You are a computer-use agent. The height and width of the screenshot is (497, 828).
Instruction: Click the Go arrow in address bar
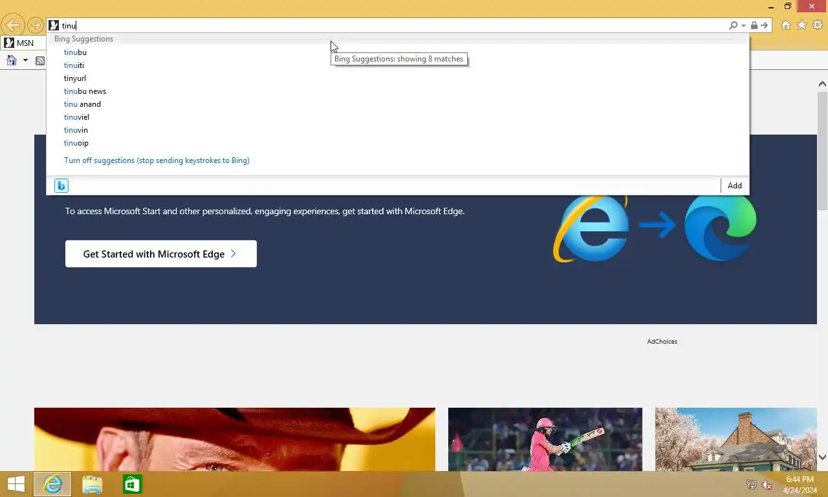coord(765,25)
